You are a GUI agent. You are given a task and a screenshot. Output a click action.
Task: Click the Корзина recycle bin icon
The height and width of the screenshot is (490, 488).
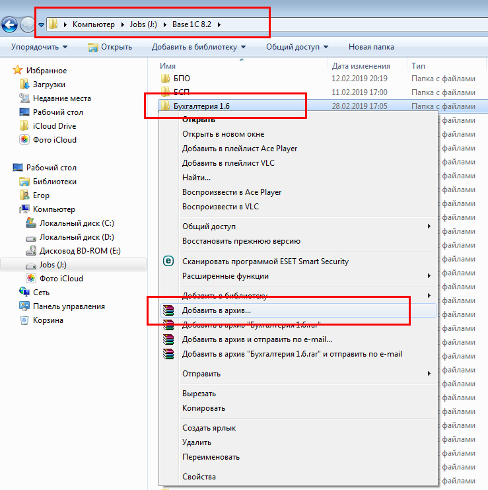click(x=24, y=320)
